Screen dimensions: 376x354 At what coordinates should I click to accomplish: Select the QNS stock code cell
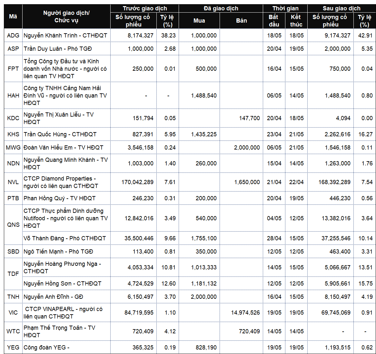[x=13, y=224]
